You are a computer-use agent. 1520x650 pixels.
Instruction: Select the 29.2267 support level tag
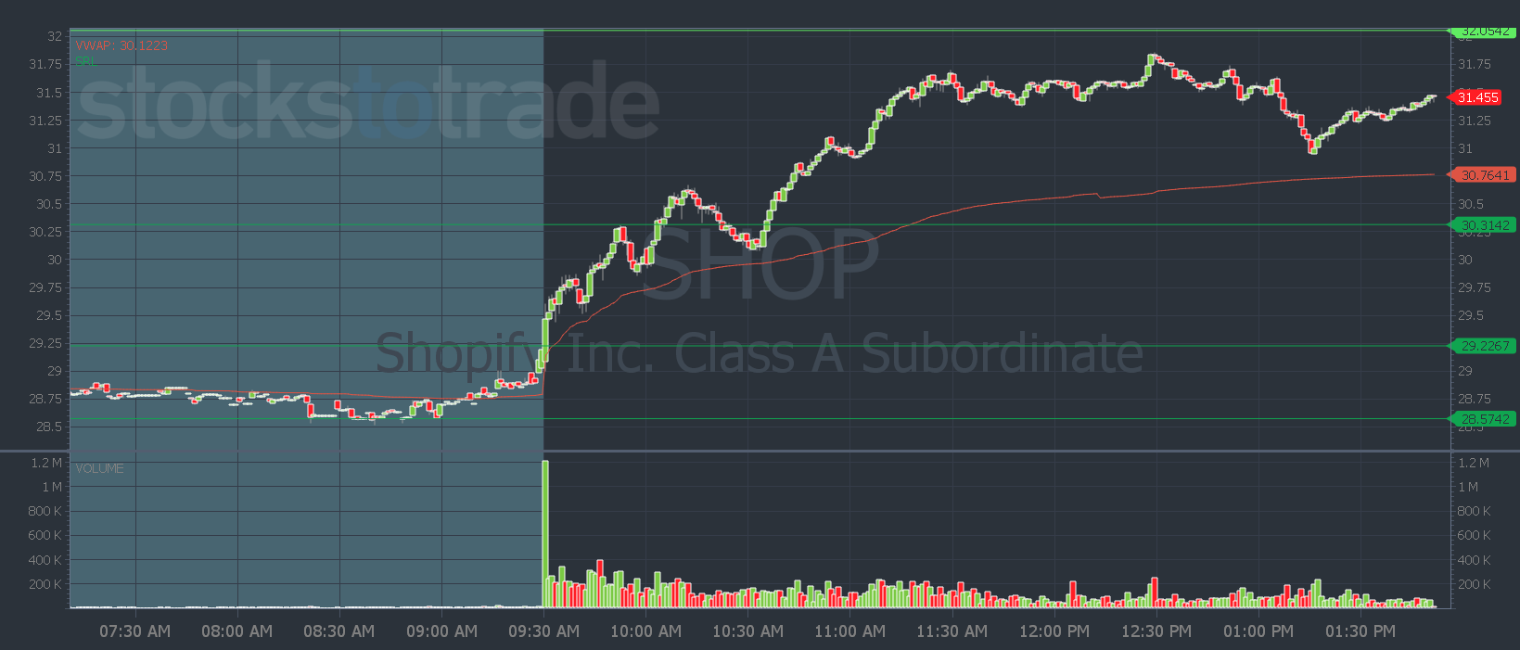click(1485, 346)
